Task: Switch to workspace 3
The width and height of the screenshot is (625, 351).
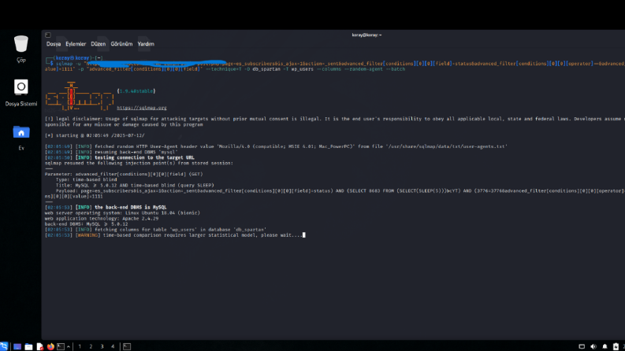Action: [102, 346]
